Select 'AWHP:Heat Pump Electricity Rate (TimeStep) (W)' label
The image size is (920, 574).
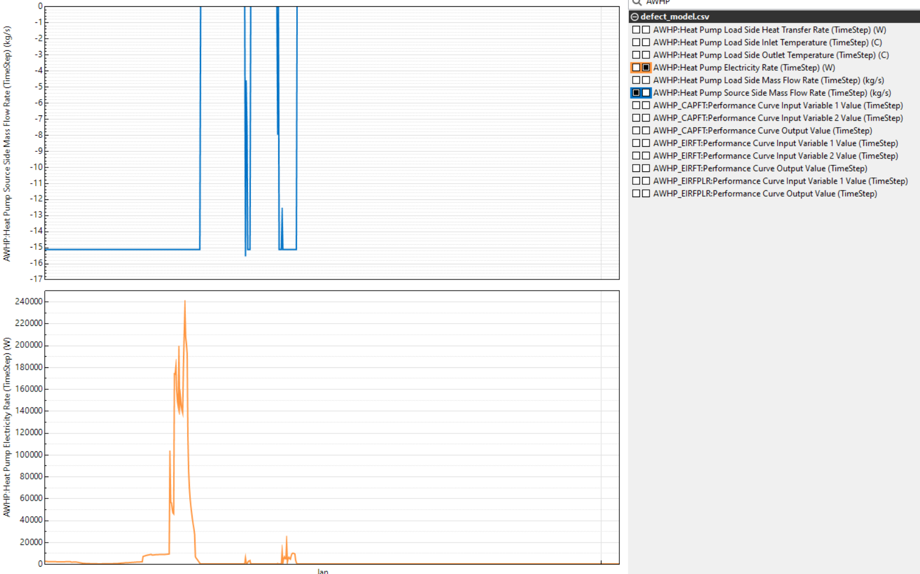click(x=744, y=68)
